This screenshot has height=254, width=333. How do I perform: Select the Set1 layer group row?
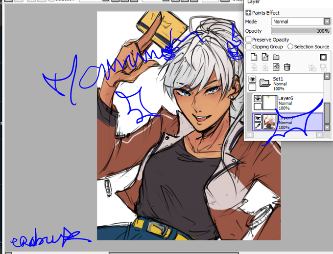[x=285, y=83]
